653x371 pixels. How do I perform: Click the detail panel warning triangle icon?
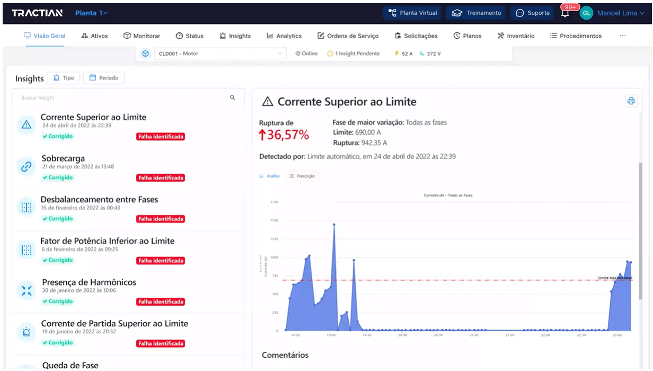click(268, 101)
